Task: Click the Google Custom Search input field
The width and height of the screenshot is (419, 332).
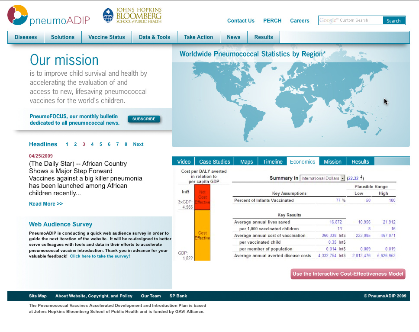Action: pos(351,20)
